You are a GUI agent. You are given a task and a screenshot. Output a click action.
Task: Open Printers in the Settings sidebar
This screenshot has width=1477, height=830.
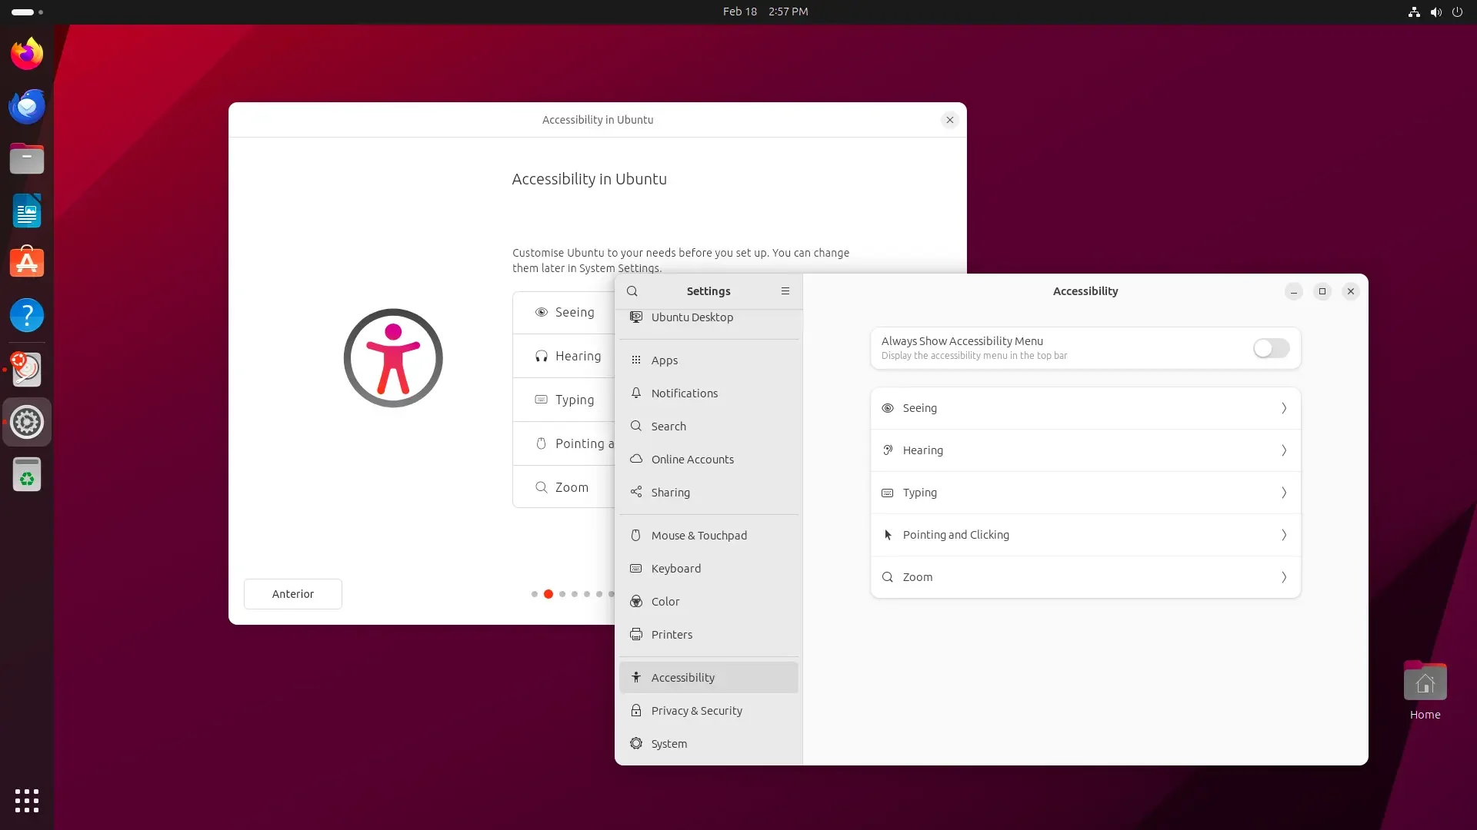(x=708, y=635)
